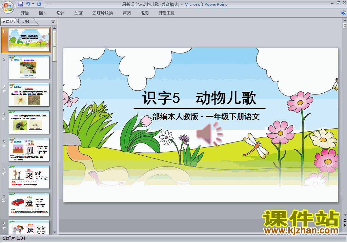Select subtitle 部编本人教版·一年级下册语文
Viewport: 347px width, 243px height.
(x=206, y=116)
